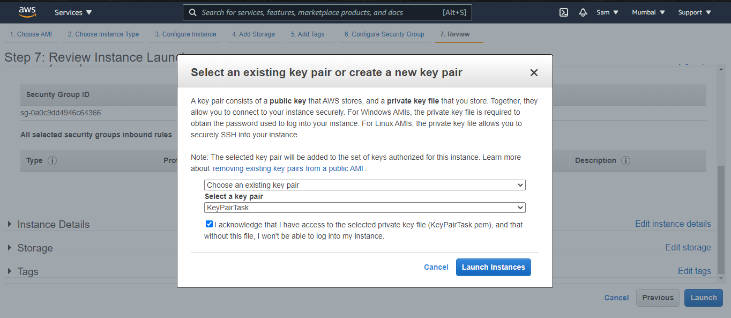Click the search magnifier icon
The width and height of the screenshot is (731, 318).
(193, 12)
